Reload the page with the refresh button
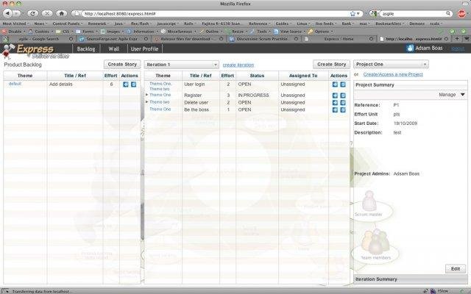The width and height of the screenshot is (471, 294). (x=32, y=13)
